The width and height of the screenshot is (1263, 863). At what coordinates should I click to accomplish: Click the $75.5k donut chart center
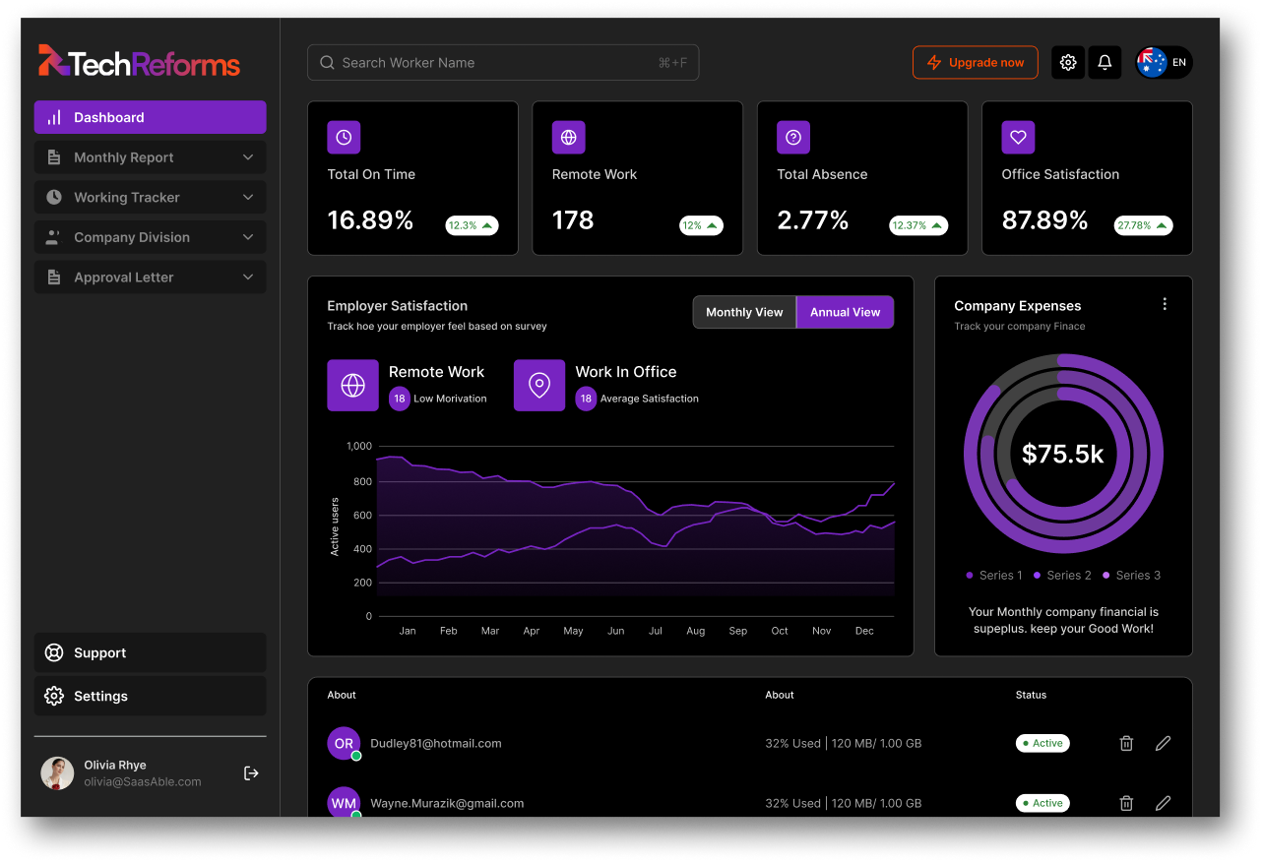[x=1063, y=454]
